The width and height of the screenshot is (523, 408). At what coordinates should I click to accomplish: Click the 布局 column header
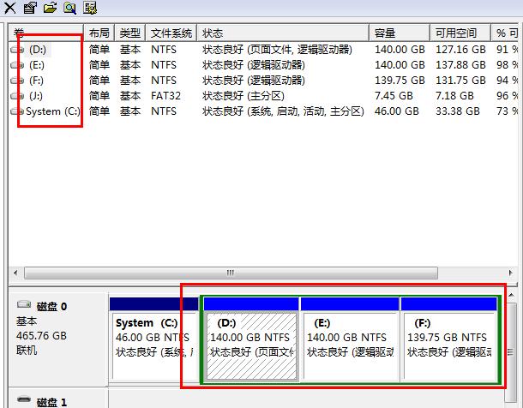point(99,33)
